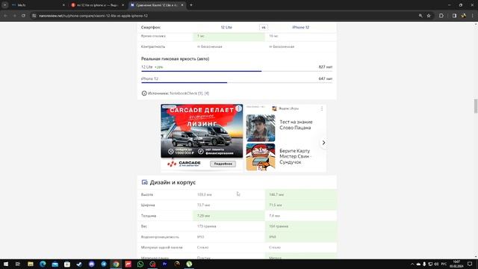Open File Explorer from the taskbar
The height and width of the screenshot is (269, 478).
31,264
